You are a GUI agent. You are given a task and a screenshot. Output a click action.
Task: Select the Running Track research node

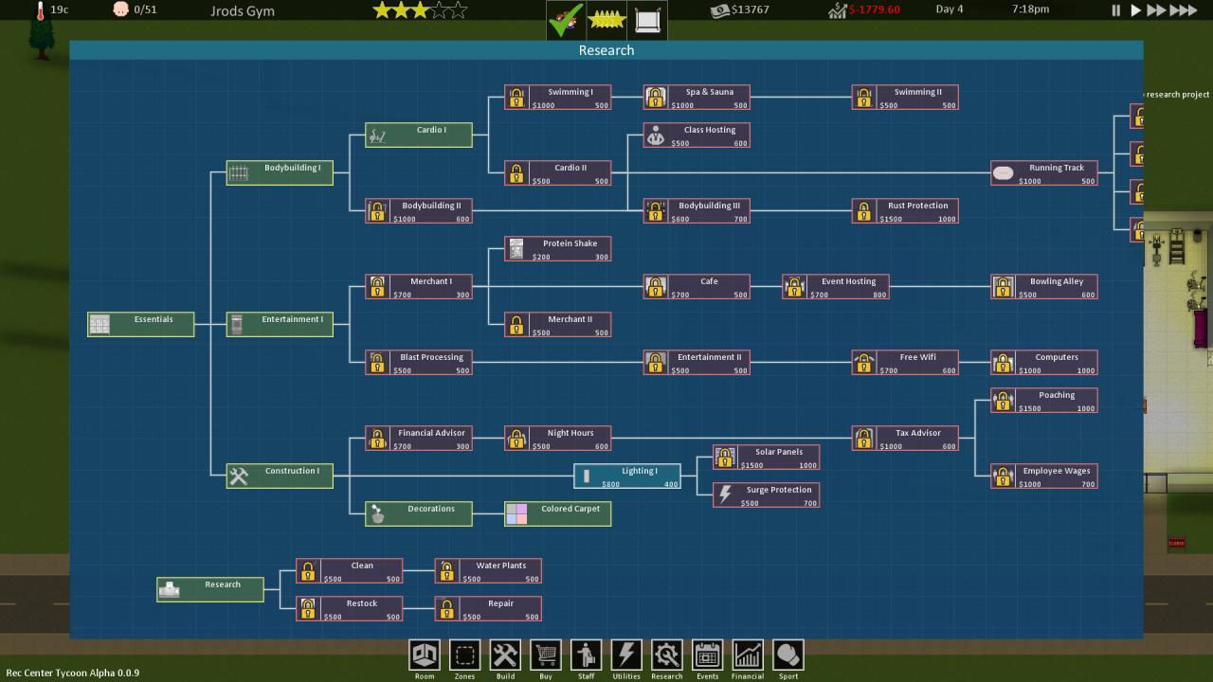1044,172
